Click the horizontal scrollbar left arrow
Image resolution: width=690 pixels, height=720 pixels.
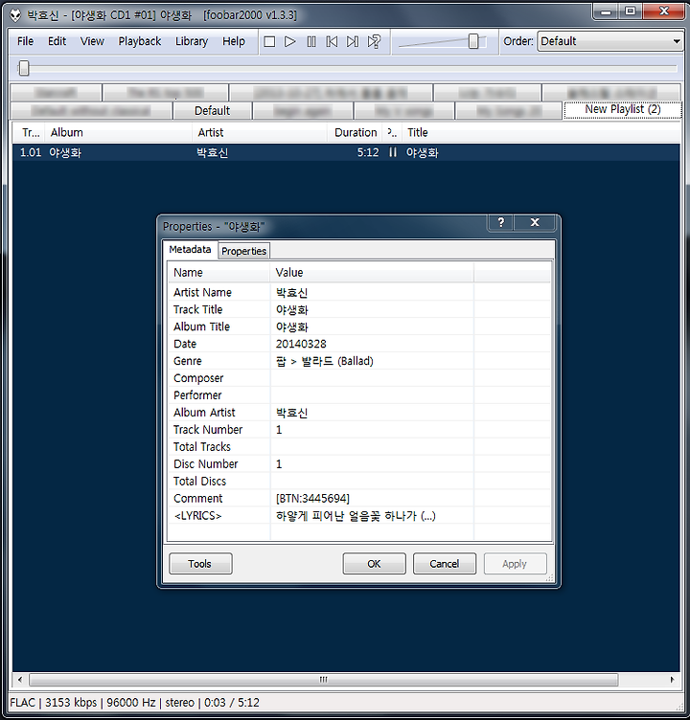20,680
